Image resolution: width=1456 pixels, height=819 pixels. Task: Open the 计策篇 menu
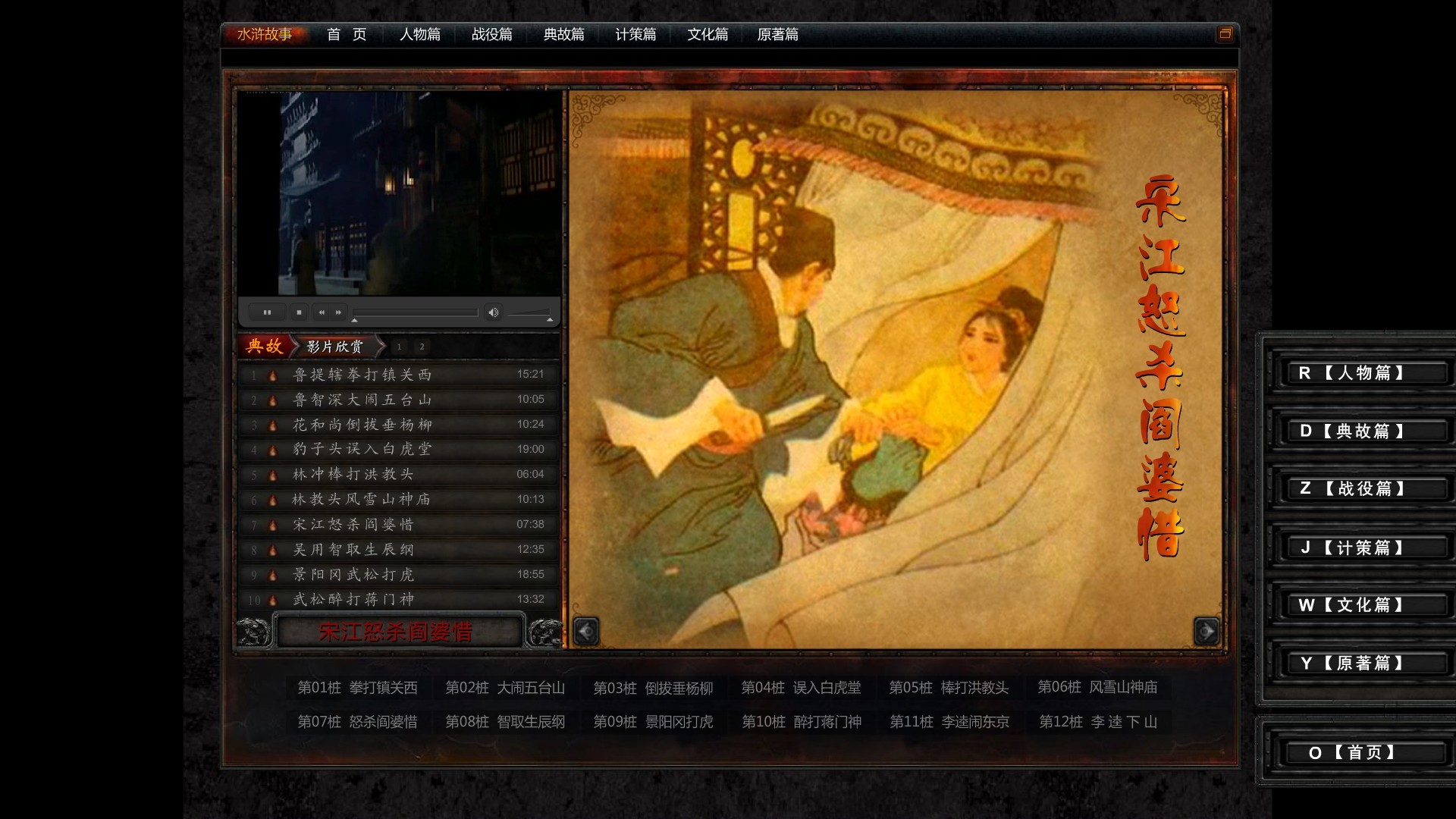pyautogui.click(x=635, y=35)
